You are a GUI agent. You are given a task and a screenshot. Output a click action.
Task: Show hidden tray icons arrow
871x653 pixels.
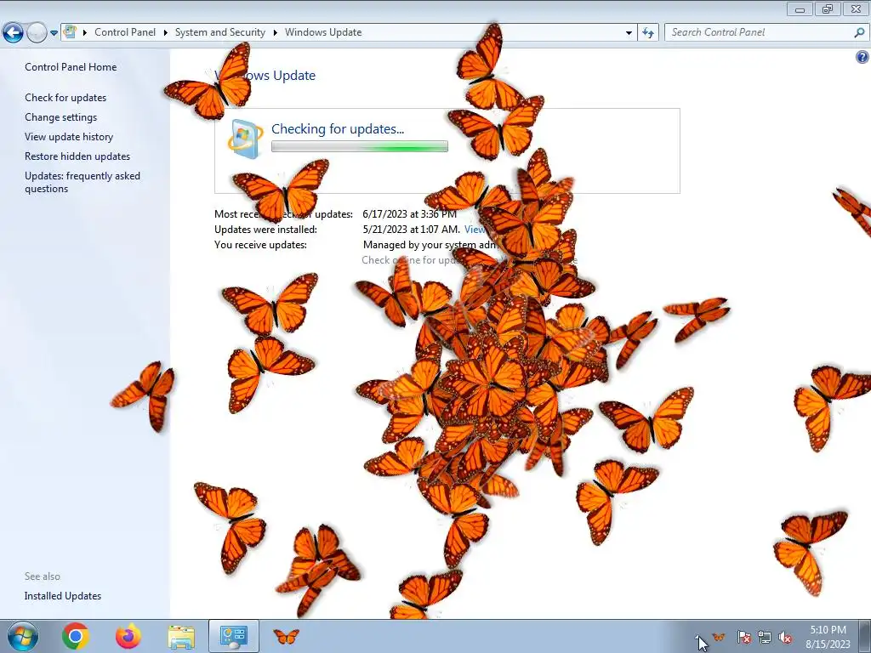(x=699, y=637)
